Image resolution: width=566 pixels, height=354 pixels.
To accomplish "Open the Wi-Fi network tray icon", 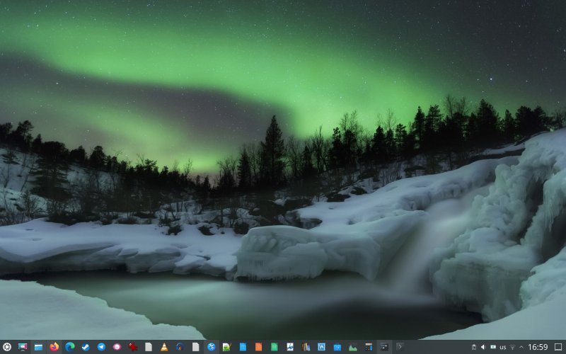I will (x=512, y=347).
